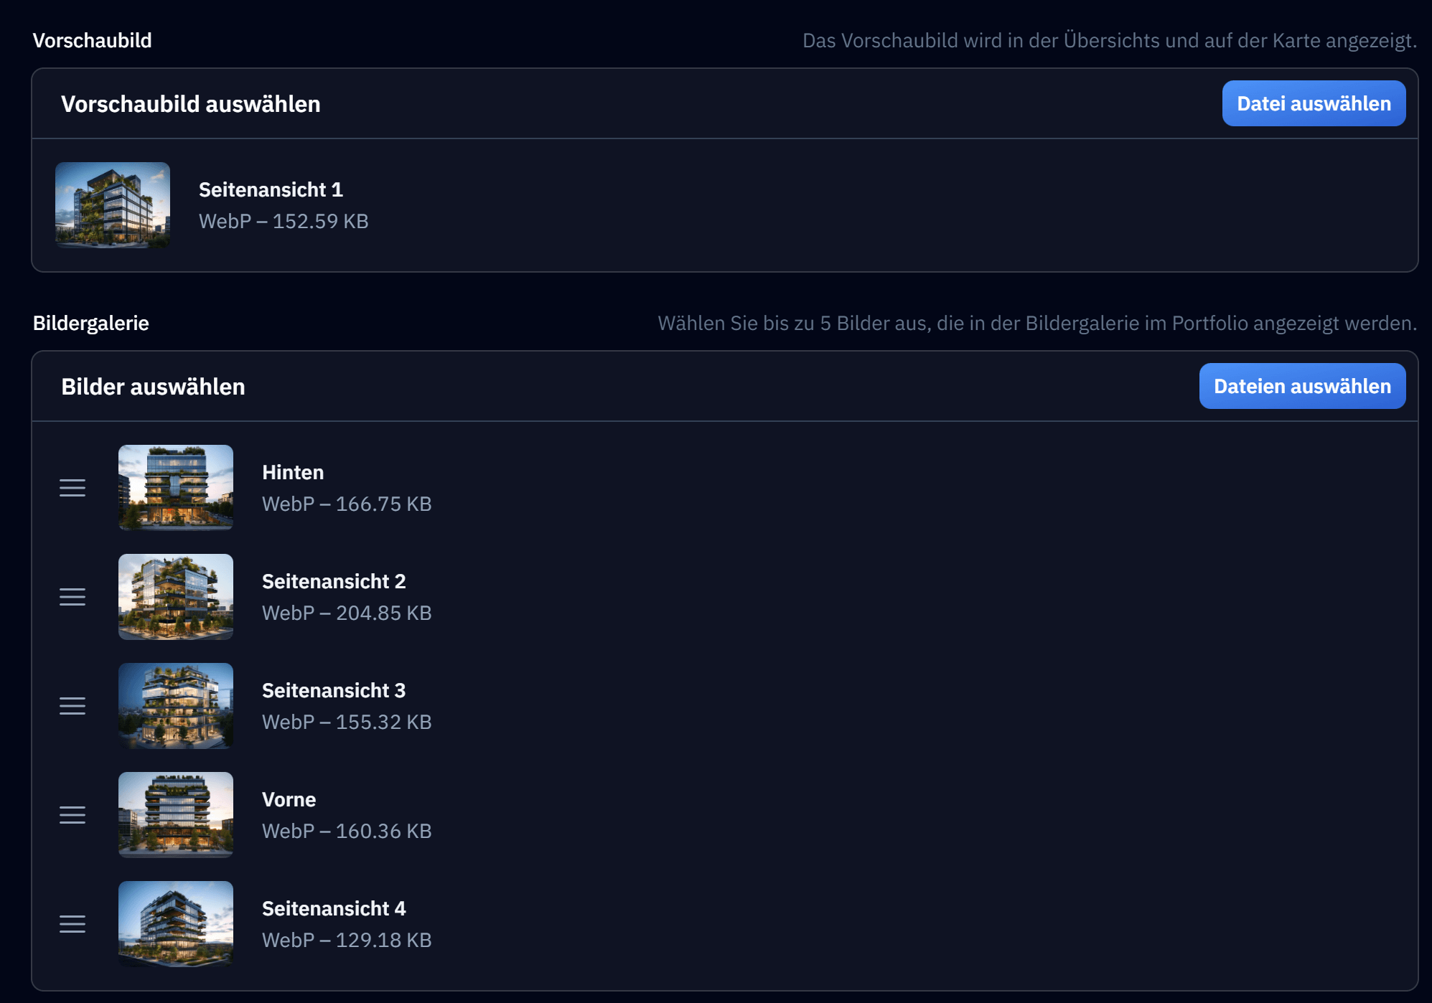This screenshot has width=1432, height=1003.
Task: Click the Seitenansicht 1 file title
Action: (x=271, y=189)
